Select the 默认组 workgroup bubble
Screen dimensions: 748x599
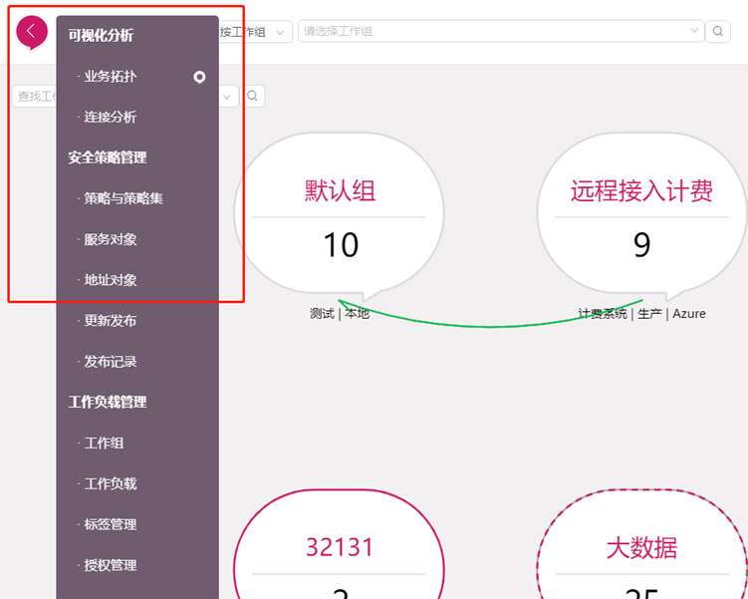pos(340,215)
